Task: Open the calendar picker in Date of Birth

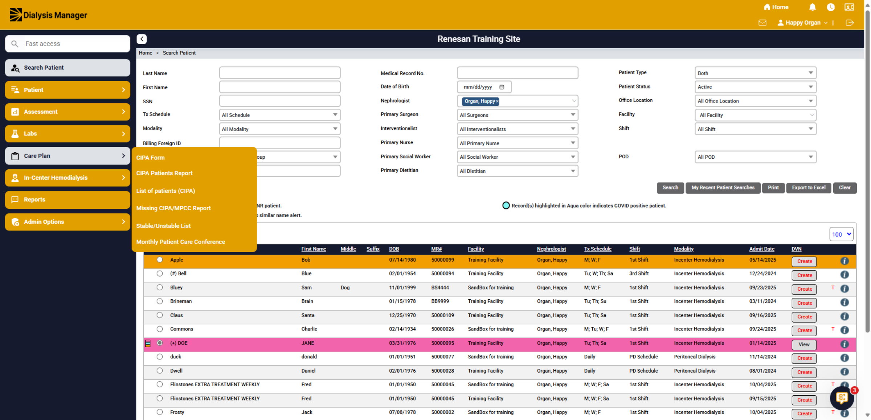Action: (502, 87)
